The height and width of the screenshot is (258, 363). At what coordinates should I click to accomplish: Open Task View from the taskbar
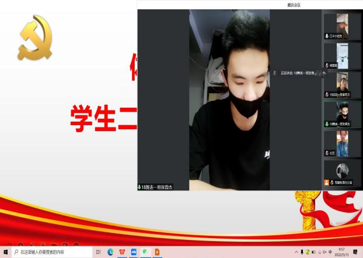coord(98,252)
